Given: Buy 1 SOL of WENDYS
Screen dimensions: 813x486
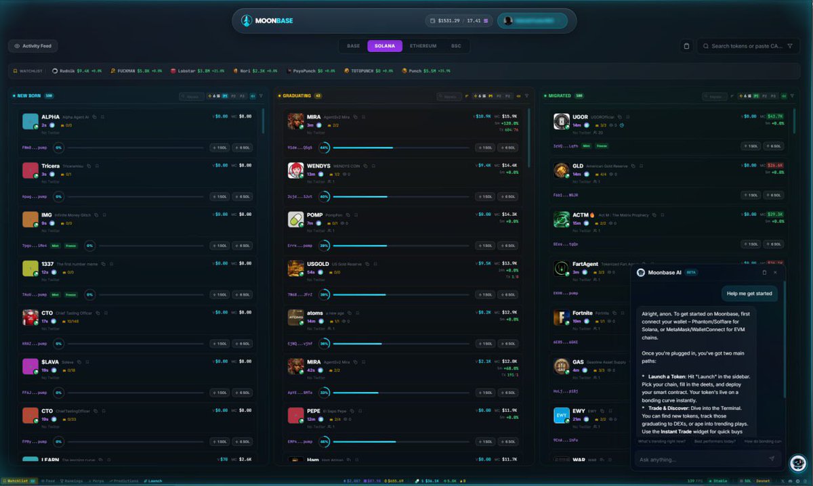Looking at the screenshot, I should [484, 196].
